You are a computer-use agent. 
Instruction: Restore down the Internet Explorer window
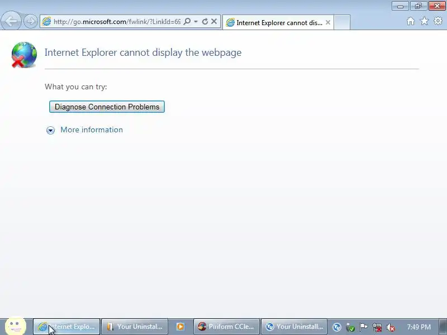tap(418, 6)
